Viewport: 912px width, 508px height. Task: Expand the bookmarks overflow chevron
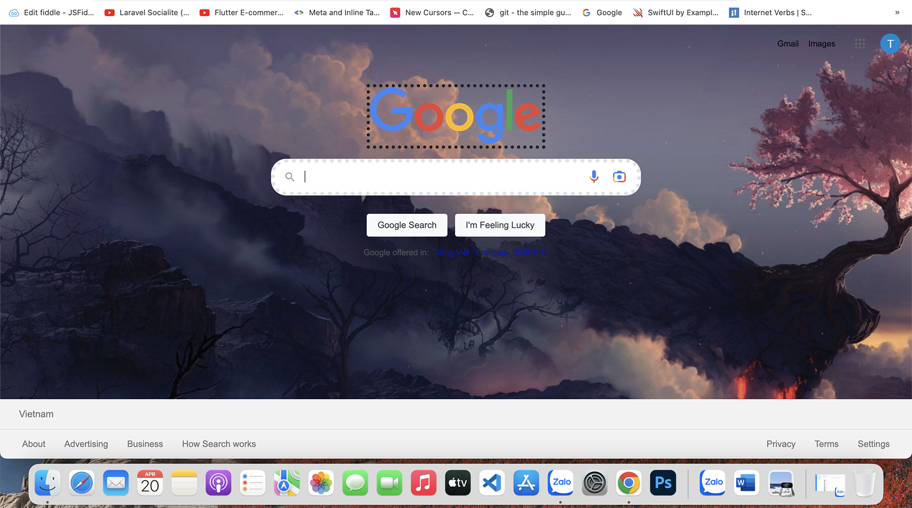click(x=896, y=12)
